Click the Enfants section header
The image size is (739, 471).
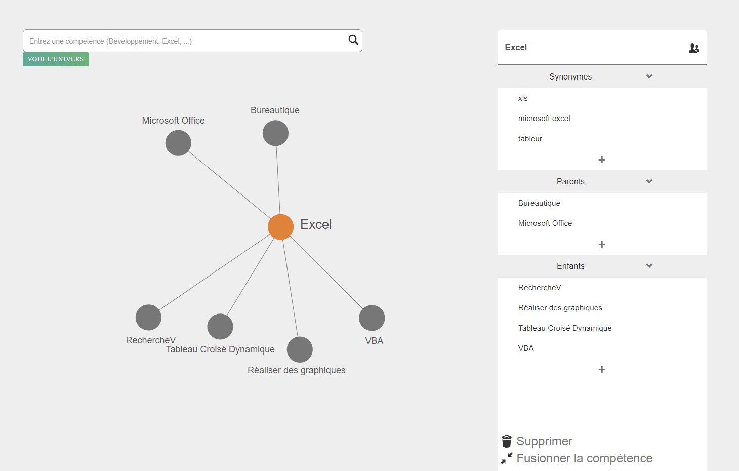coord(602,266)
